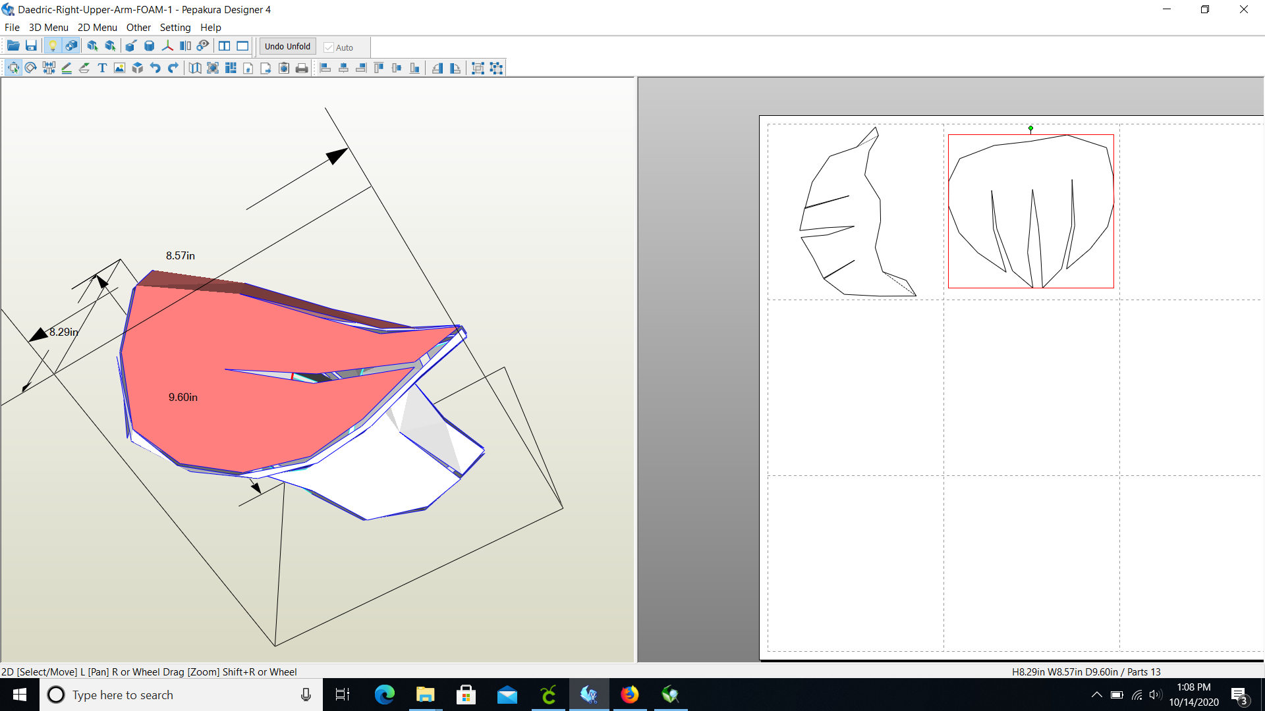This screenshot has height=711, width=1265.
Task: Click the 8.57in dimension label
Action: [x=181, y=255]
